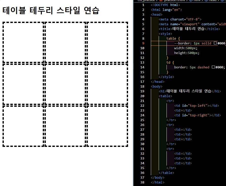Click the 'td {' CSS selector

coord(170,62)
